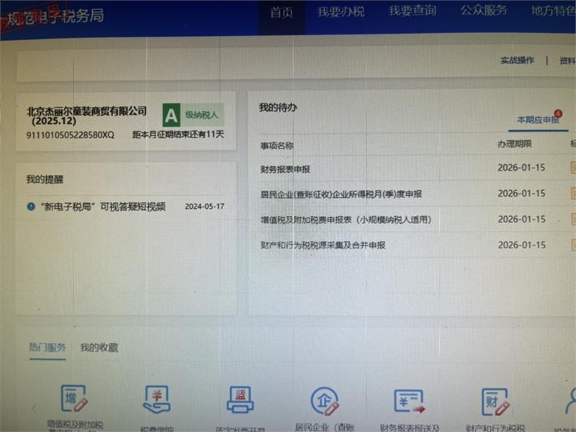The width and height of the screenshot is (576, 432).
Task: Open the 首页 navigation tab
Action: tap(282, 12)
